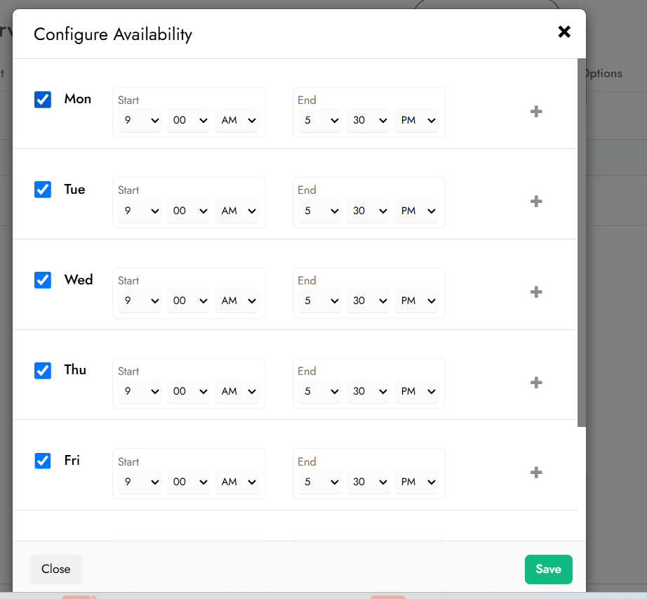Change Thu start AM/PM dropdown
Viewport: 647px width, 599px height.
click(237, 391)
